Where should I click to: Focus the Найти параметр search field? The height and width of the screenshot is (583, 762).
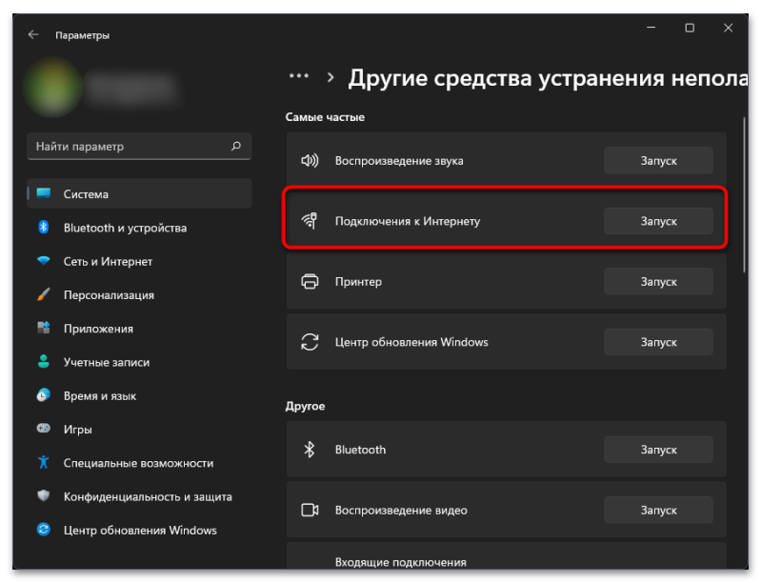(x=139, y=147)
